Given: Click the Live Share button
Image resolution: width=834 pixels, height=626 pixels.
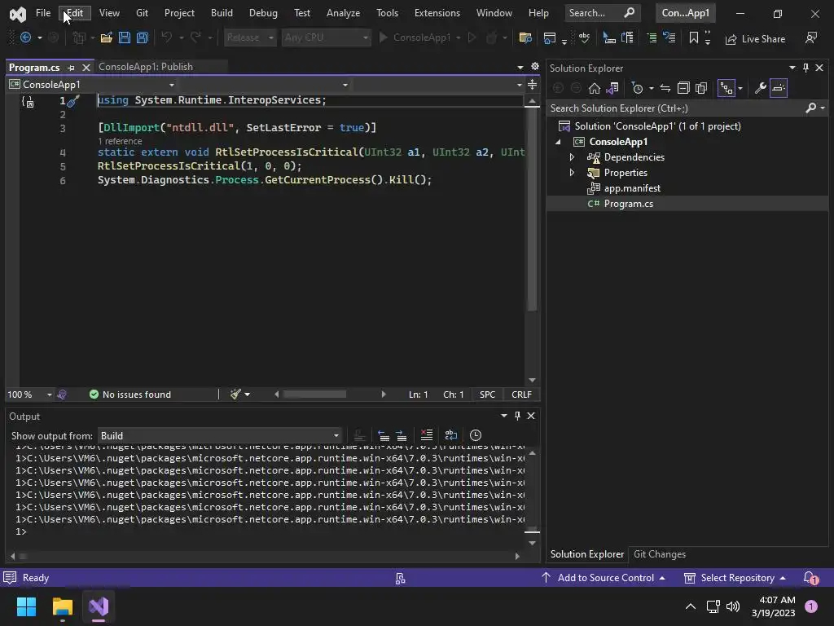Looking at the screenshot, I should pos(755,39).
